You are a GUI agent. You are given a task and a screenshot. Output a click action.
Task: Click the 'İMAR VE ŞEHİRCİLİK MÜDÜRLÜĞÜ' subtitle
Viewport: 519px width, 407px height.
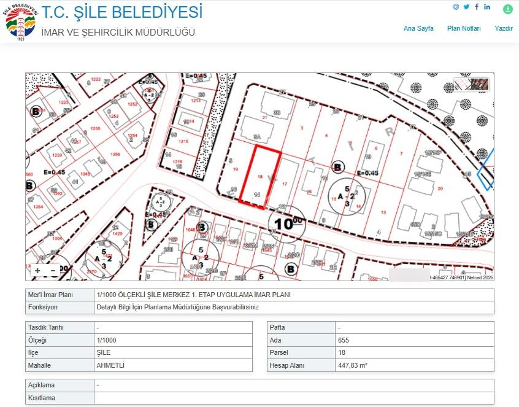(x=118, y=33)
